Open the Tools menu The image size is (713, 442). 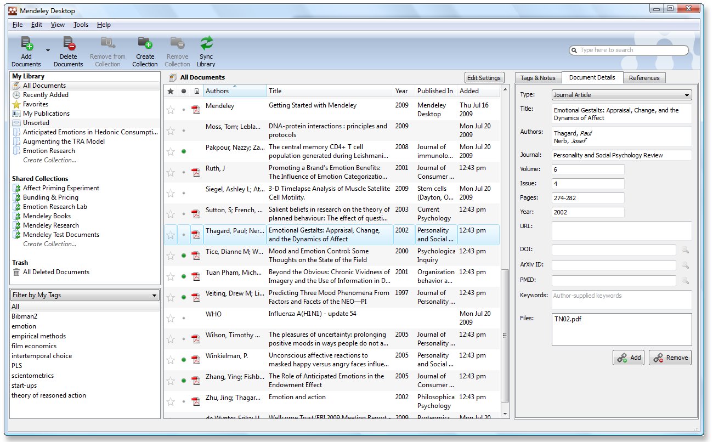pos(81,25)
